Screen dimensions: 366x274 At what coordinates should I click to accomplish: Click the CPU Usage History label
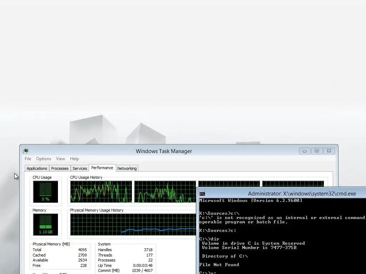86,177
